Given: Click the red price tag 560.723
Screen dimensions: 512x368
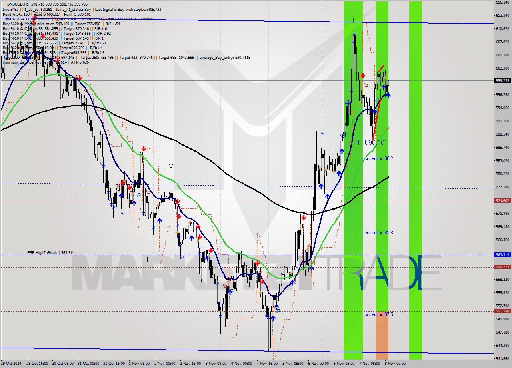Looking at the screenshot, I should click(x=503, y=267).
